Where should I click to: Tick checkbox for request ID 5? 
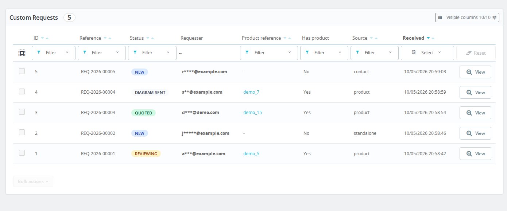(x=22, y=71)
